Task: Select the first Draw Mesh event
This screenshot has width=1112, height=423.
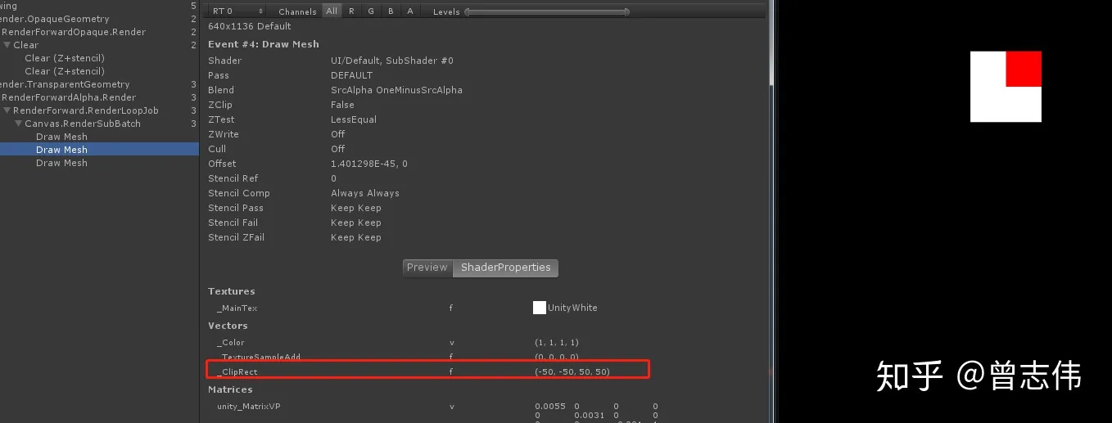Action: (x=61, y=137)
